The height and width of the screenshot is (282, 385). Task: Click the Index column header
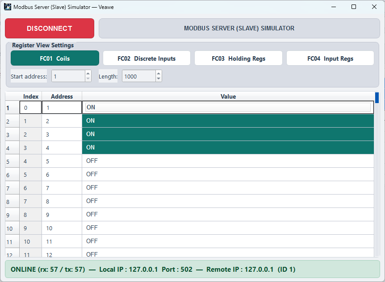point(31,96)
